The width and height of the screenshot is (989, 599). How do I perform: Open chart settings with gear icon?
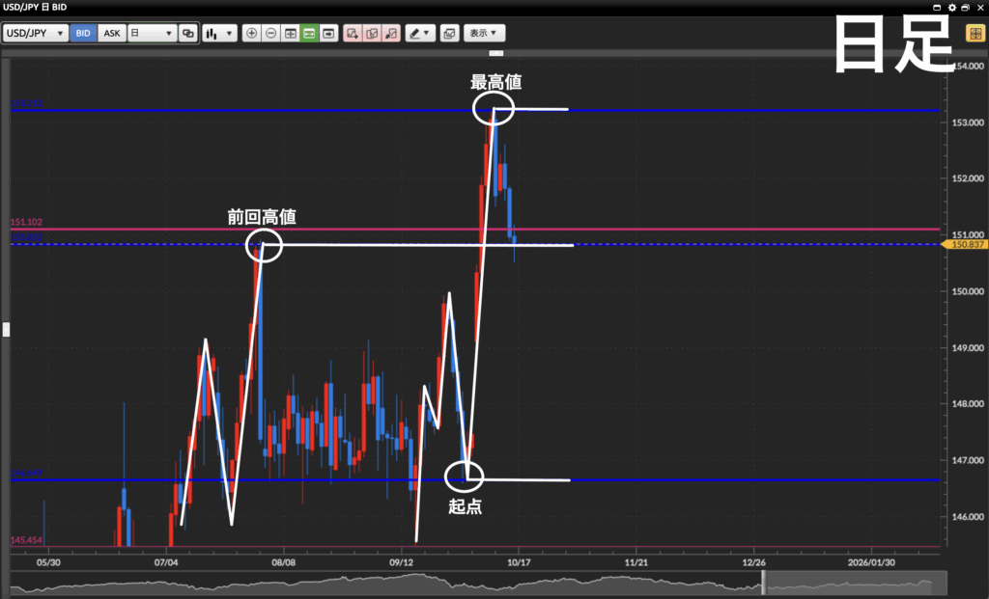952,7
